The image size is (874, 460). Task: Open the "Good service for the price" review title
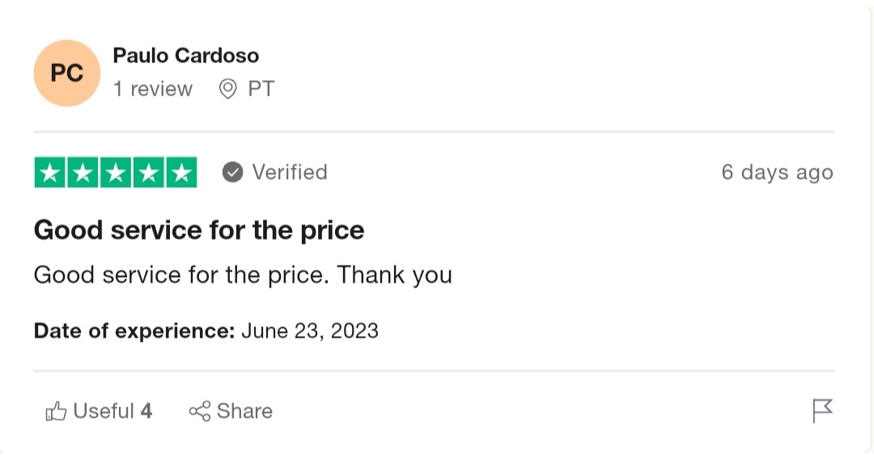[199, 231]
